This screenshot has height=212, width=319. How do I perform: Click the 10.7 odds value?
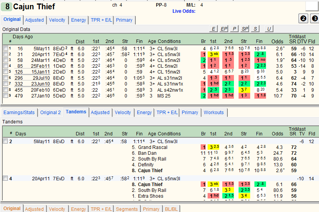pos(278,96)
